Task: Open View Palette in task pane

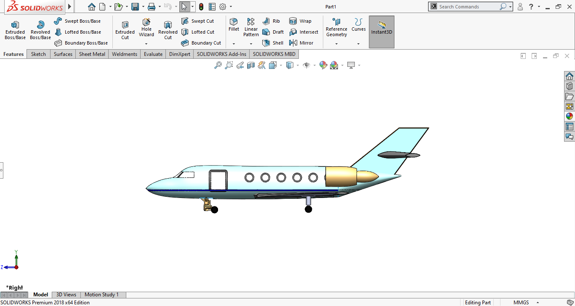Action: click(570, 106)
